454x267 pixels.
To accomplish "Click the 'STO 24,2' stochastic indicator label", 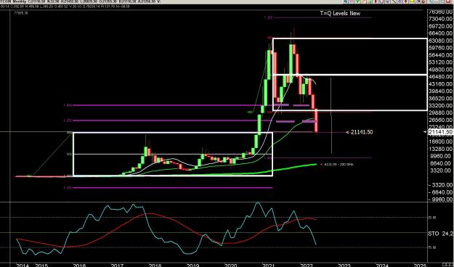I will point(441,234).
